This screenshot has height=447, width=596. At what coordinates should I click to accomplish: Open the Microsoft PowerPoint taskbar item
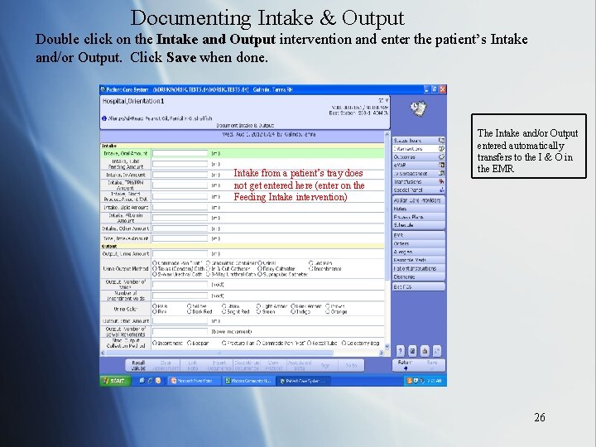pyautogui.click(x=195, y=381)
